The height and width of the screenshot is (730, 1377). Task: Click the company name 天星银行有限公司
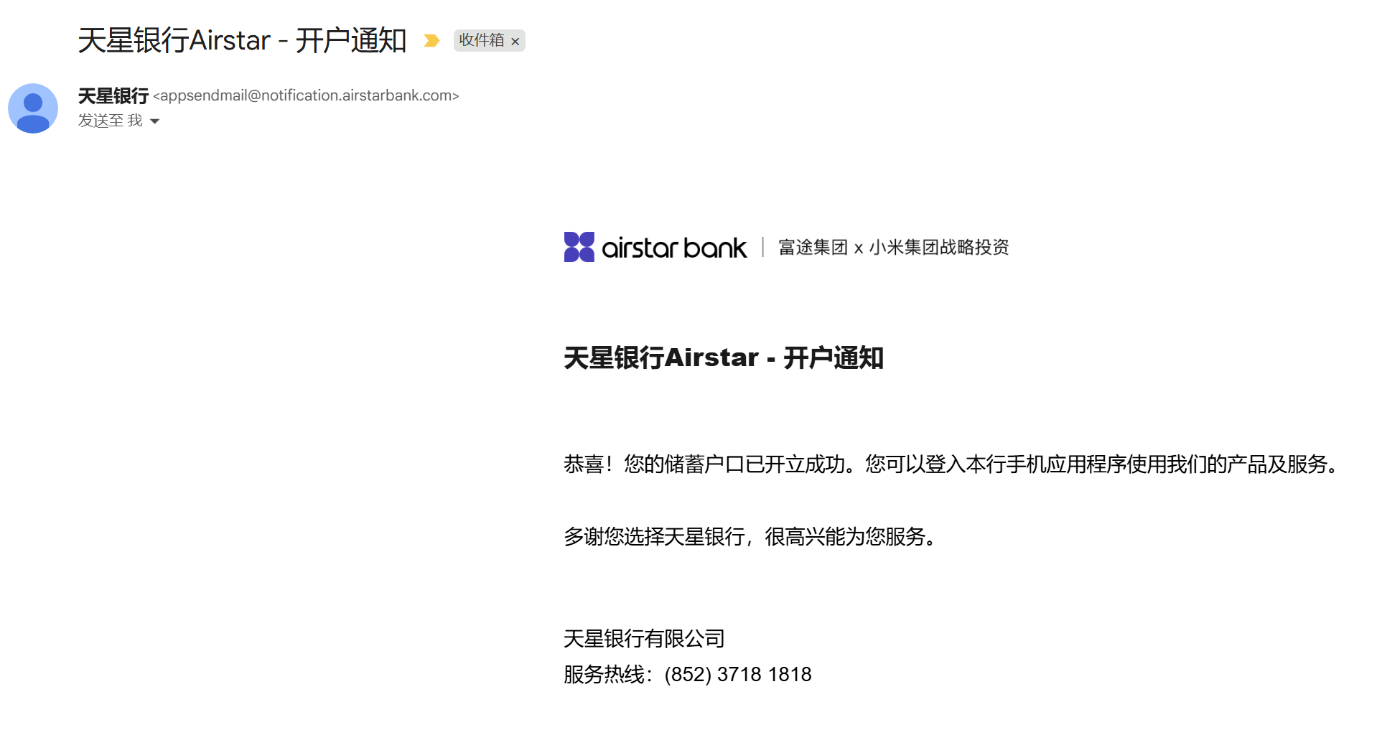[x=644, y=638]
